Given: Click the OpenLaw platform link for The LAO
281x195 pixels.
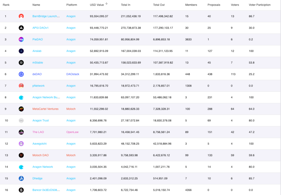Looking at the screenshot, I should pos(72,132).
